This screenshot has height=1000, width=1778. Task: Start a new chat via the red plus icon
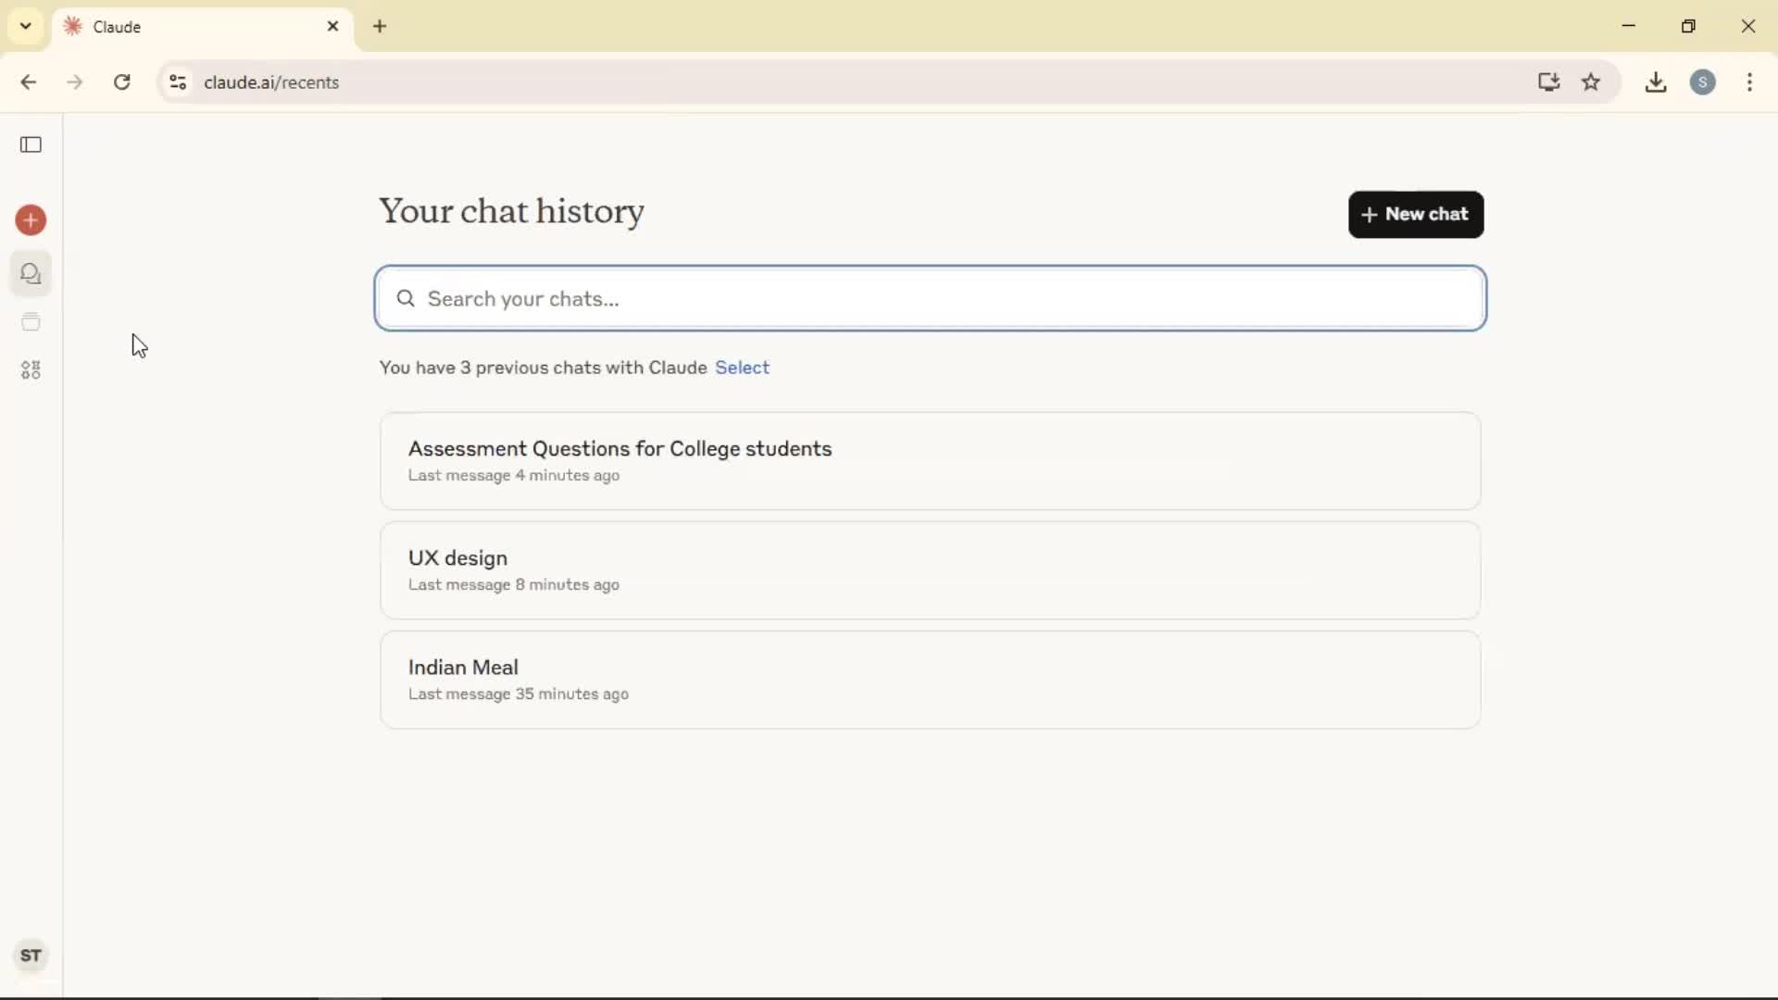tap(31, 220)
